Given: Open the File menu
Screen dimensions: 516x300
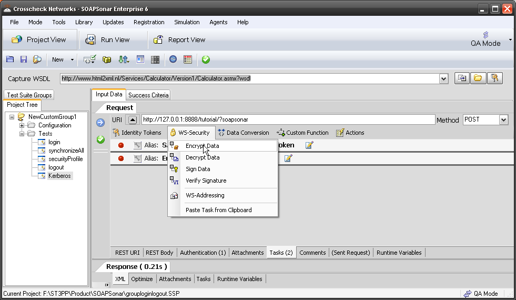Looking at the screenshot, I should [14, 22].
